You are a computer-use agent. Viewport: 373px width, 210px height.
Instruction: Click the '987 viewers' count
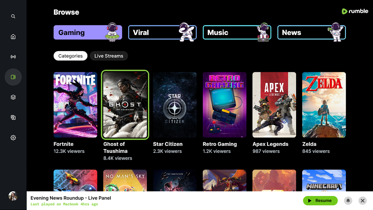coord(266,151)
